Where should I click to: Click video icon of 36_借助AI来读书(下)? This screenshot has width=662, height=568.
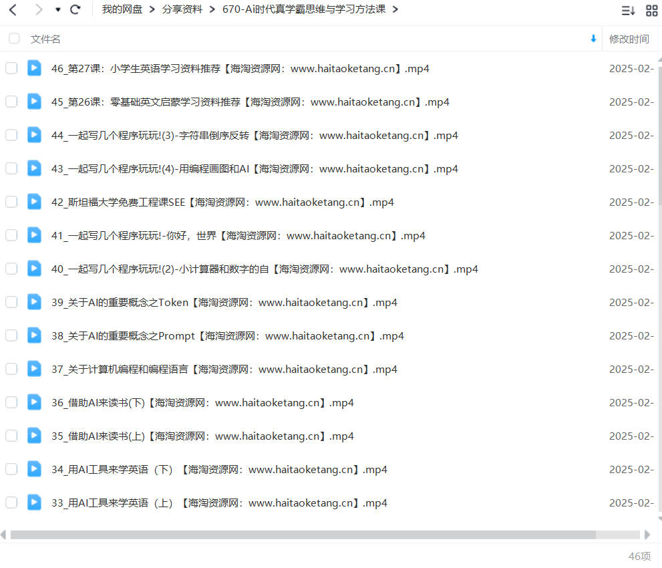click(x=34, y=402)
